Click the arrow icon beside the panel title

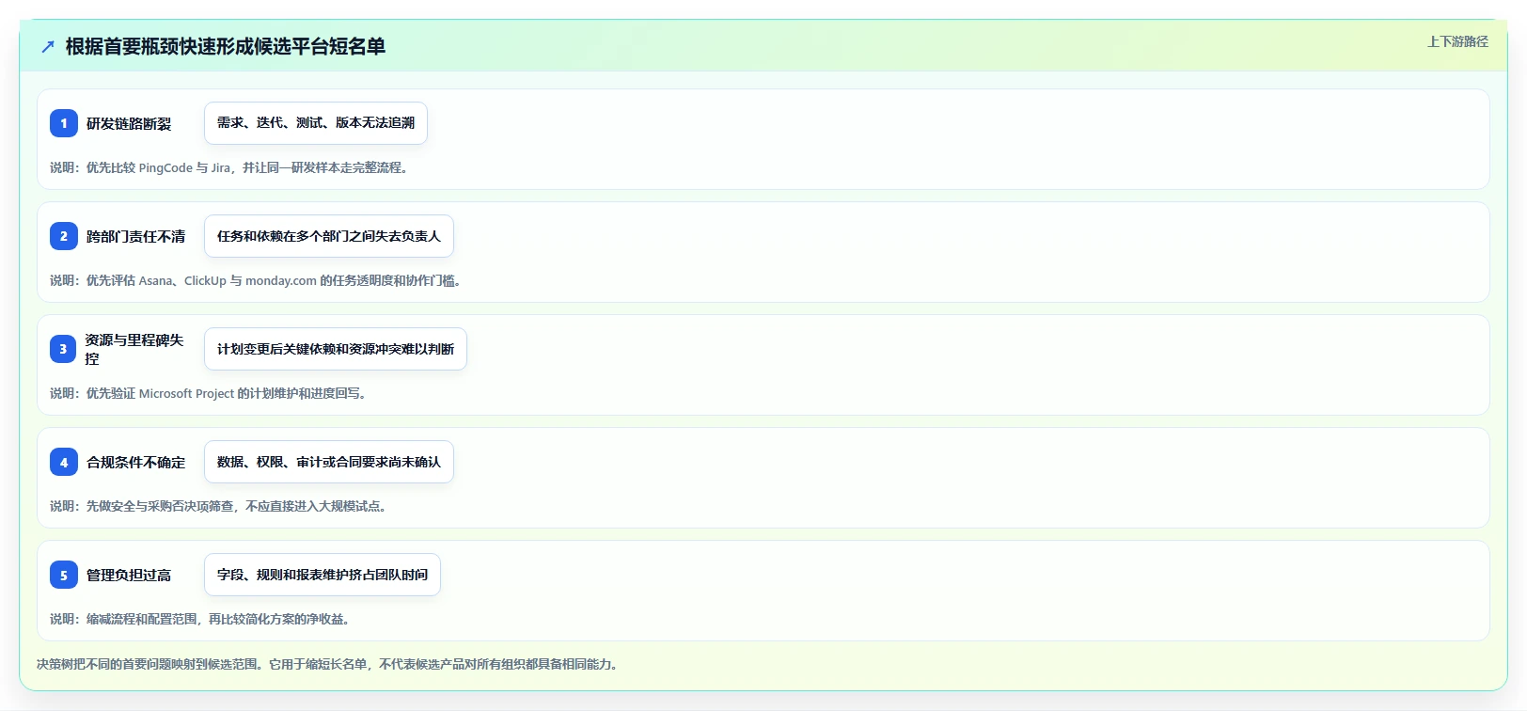point(48,47)
